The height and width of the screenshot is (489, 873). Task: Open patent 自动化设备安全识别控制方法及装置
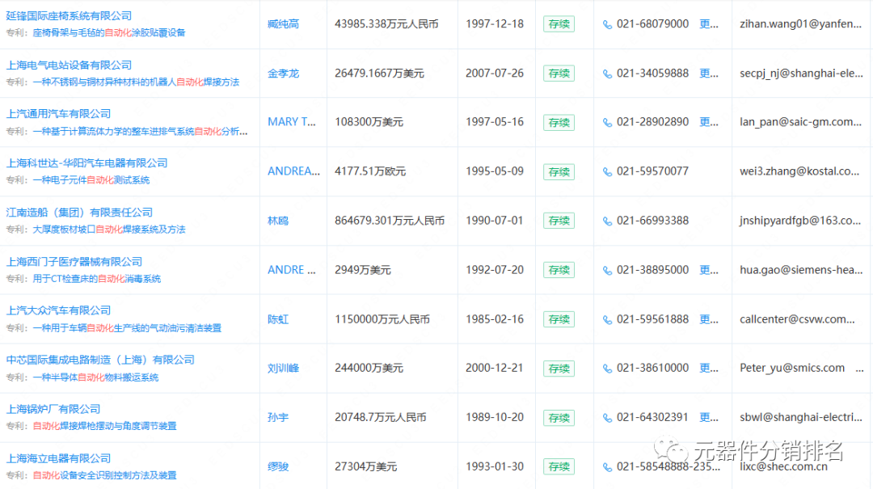104,475
